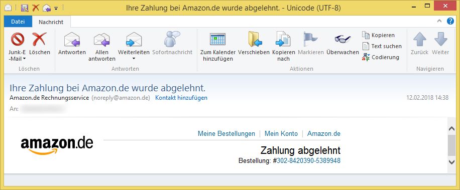Click the date 12.02.2018 14:38

point(427,98)
